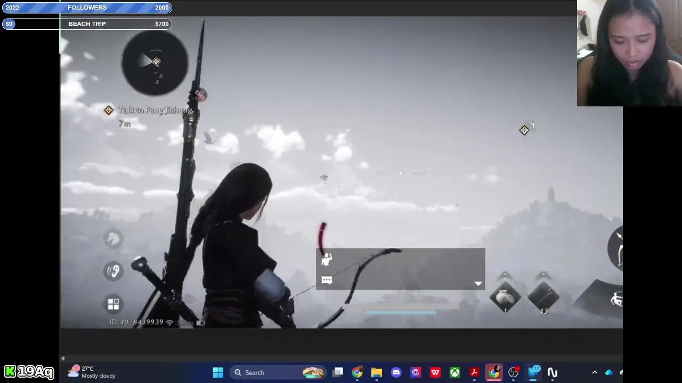Open the taskbar app with 12 badge

(x=533, y=372)
